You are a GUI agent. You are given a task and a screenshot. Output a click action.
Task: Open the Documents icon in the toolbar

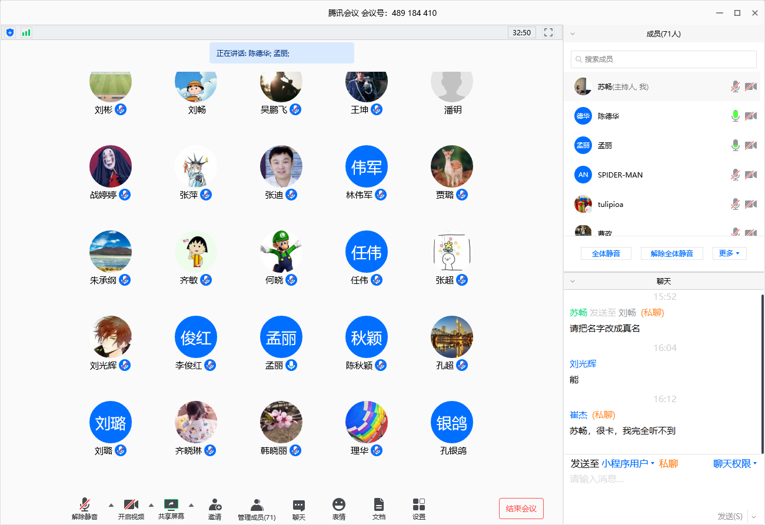click(x=379, y=505)
